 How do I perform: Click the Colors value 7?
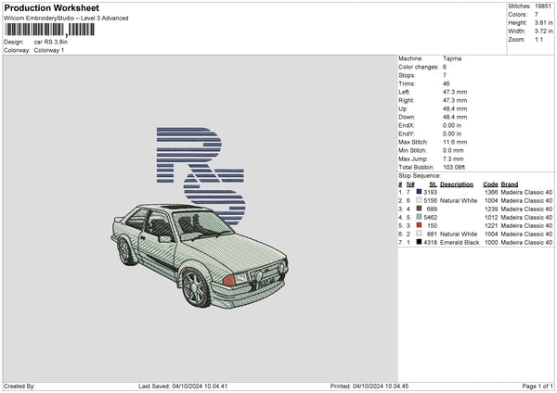537,15
